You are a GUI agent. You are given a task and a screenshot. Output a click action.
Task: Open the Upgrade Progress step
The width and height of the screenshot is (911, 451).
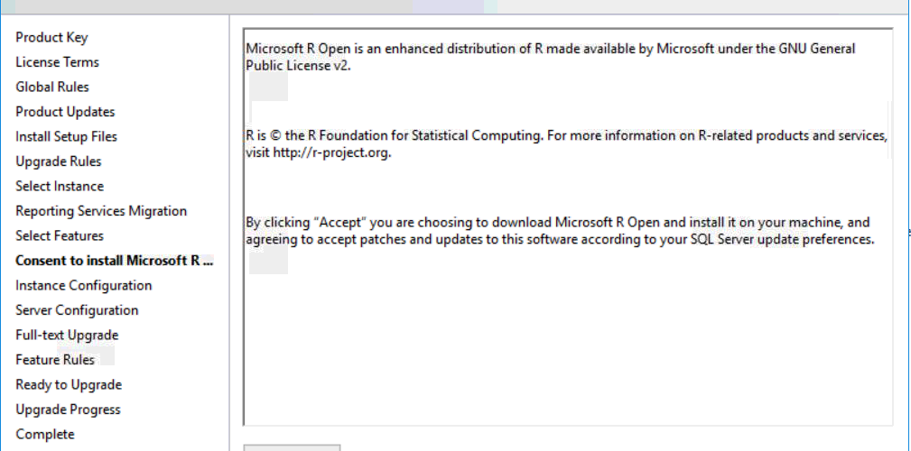[68, 410]
